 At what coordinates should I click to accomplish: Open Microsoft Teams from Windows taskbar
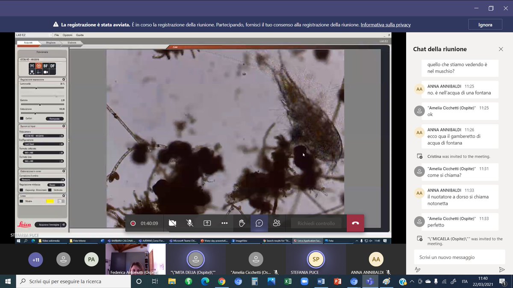[370, 282]
